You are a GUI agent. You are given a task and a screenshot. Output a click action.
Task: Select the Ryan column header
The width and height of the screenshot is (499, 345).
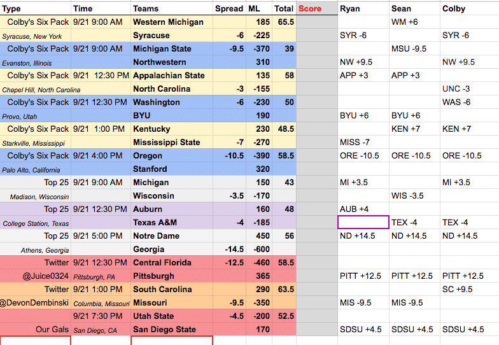(363, 9)
